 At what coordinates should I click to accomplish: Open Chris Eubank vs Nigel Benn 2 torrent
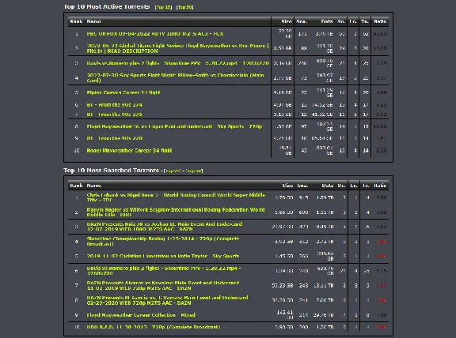pos(176,197)
